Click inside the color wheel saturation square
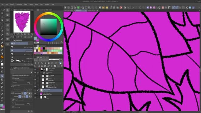Image resolution: width=201 pixels, height=113 pixels. (49, 27)
